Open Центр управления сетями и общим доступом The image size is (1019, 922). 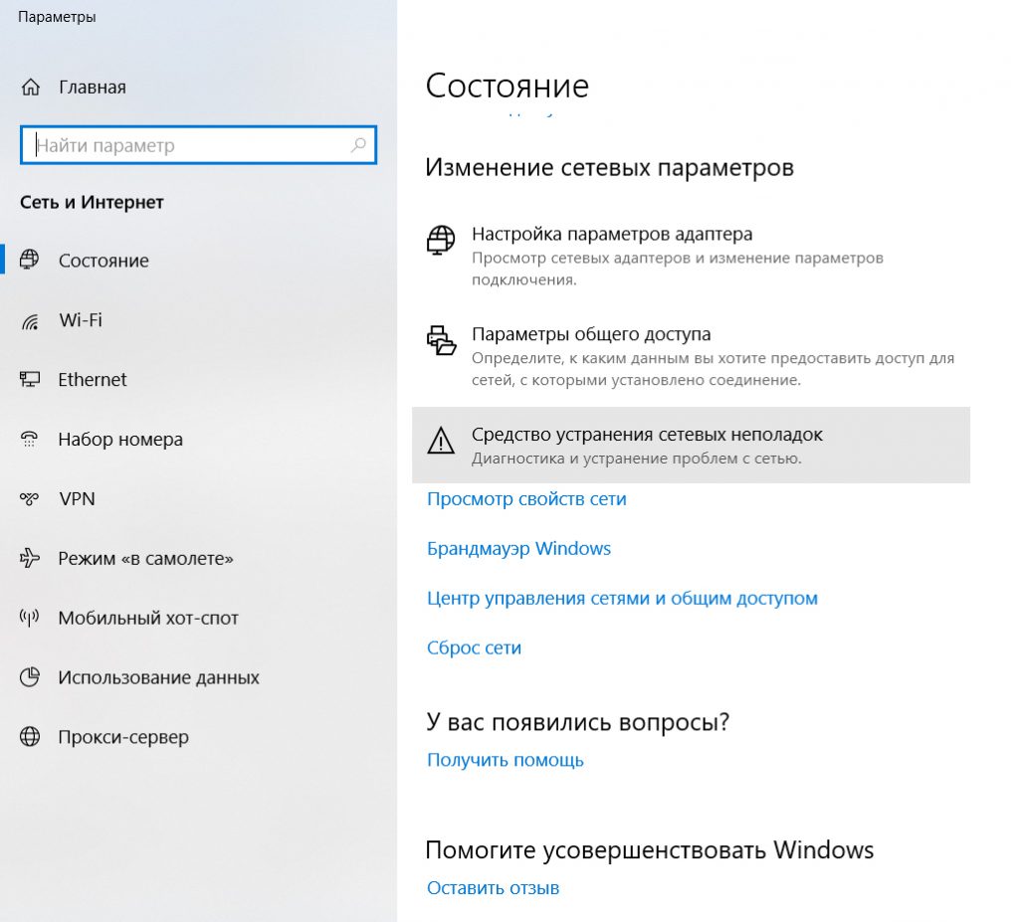click(622, 598)
